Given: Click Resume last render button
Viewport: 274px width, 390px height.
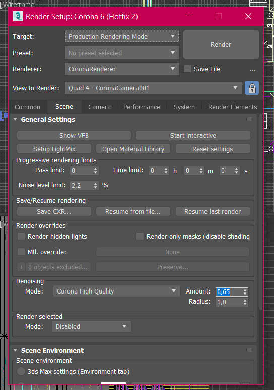Looking at the screenshot, I should click(x=213, y=211).
